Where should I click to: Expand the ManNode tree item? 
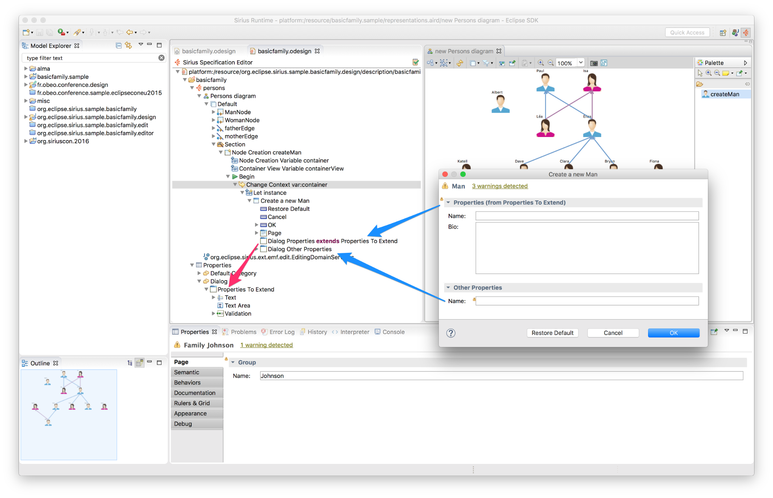pyautogui.click(x=213, y=112)
